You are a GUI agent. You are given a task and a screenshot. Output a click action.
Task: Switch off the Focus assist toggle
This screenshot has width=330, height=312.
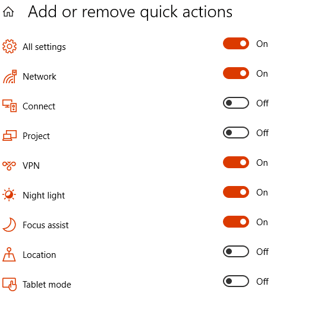[236, 222]
